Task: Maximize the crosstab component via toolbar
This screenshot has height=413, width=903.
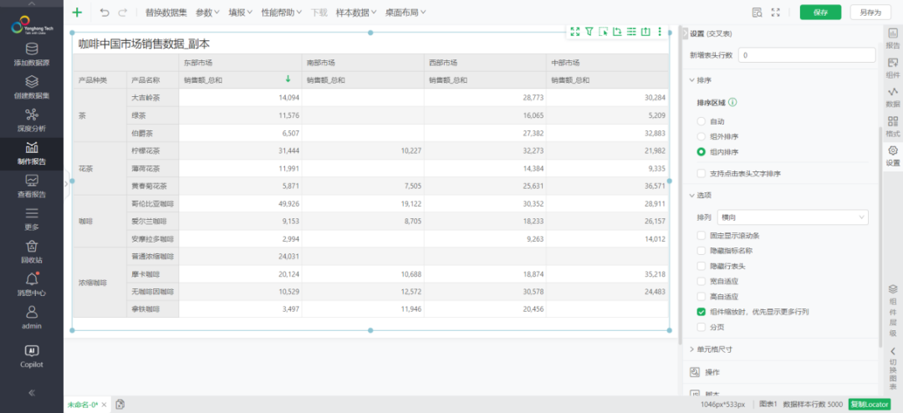Action: [574, 32]
